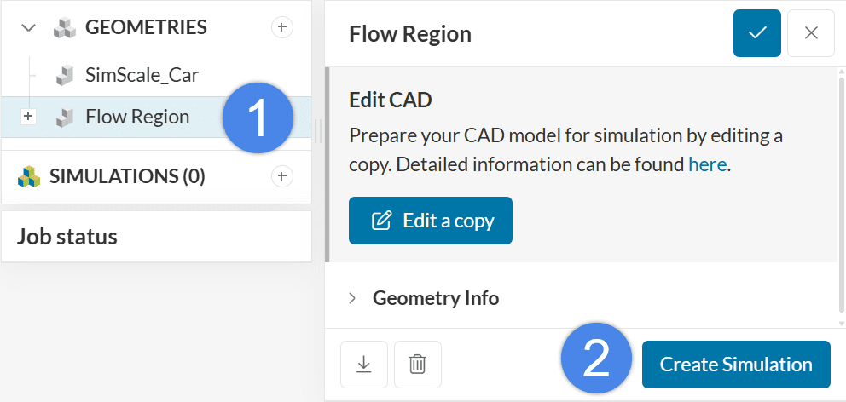
Task: Close the Flow Region panel
Action: coord(811,33)
